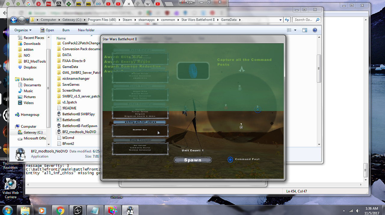Click New folder in Explorer toolbar
385x215 pixels.
86,30
